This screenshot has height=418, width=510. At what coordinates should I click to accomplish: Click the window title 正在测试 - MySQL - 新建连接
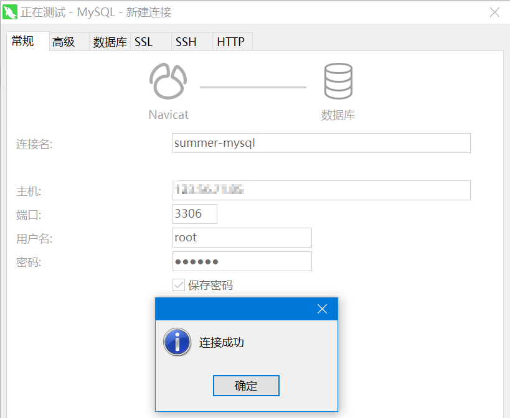tap(97, 12)
